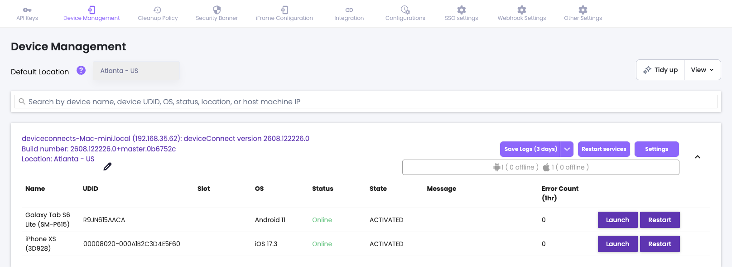Click the State column header
This screenshot has height=267, width=732.
tap(378, 189)
